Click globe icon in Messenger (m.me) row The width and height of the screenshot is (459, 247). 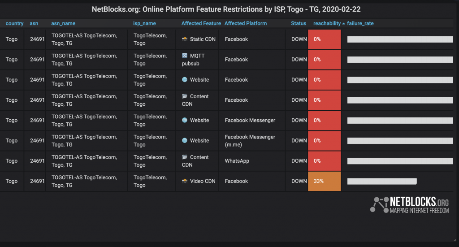click(184, 140)
